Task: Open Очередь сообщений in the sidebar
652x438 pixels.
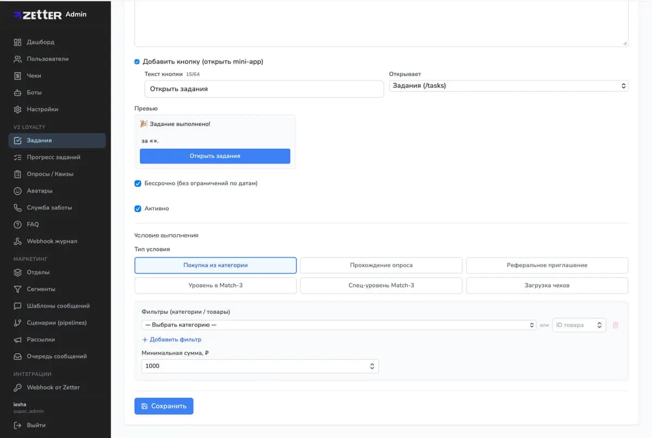Action: click(x=57, y=356)
